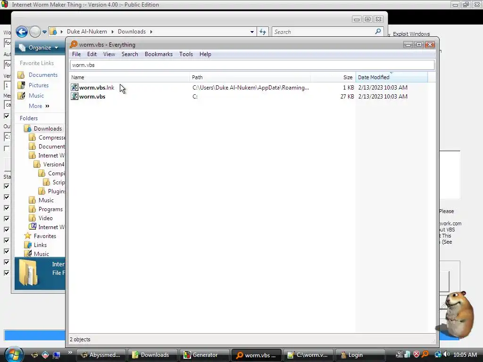Refresh the Downloads folder address bar
This screenshot has width=483, height=362.
(262, 32)
